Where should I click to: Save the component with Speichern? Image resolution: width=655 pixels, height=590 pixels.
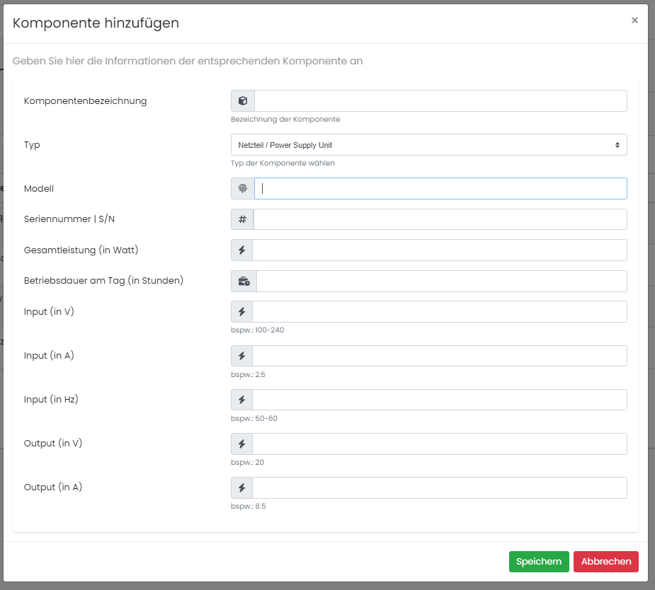[x=539, y=562]
